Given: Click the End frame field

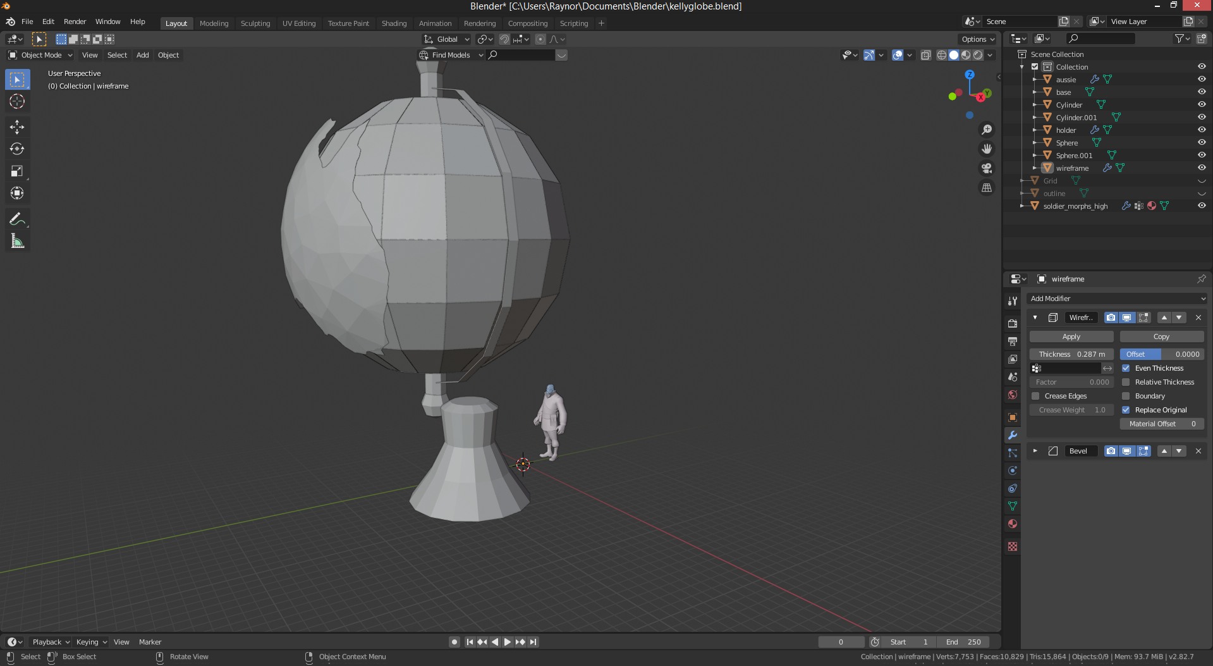Looking at the screenshot, I should pyautogui.click(x=963, y=642).
